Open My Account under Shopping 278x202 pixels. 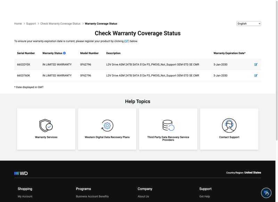coord(25,196)
